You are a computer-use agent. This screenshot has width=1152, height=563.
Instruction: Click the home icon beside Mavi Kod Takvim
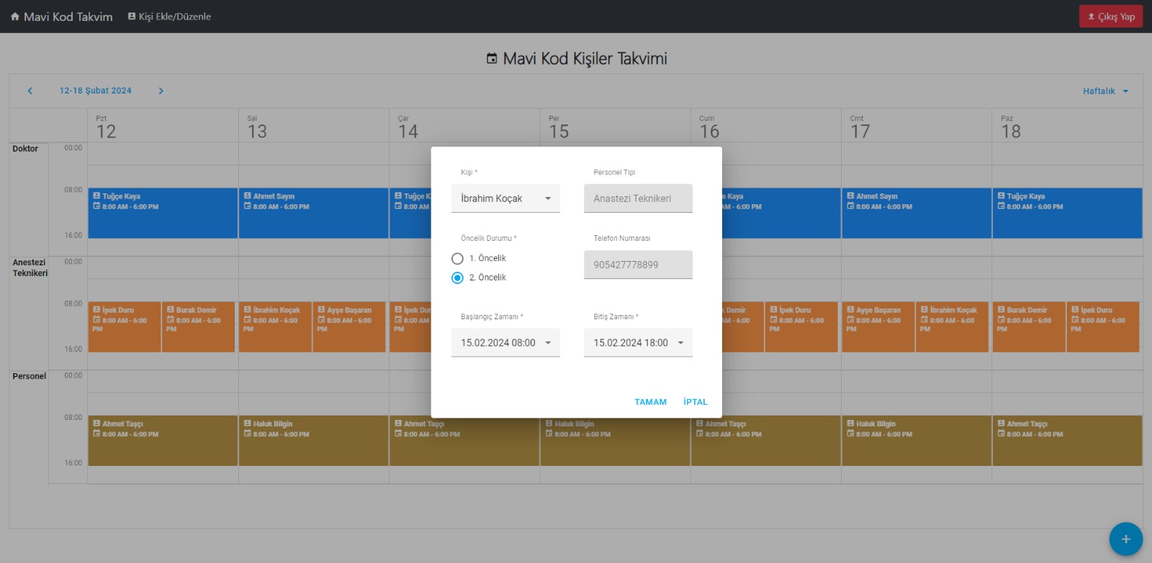click(x=15, y=17)
